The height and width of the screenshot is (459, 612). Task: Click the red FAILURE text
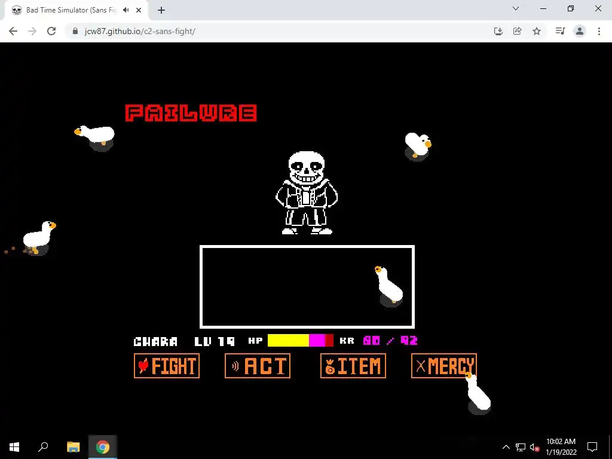(191, 113)
